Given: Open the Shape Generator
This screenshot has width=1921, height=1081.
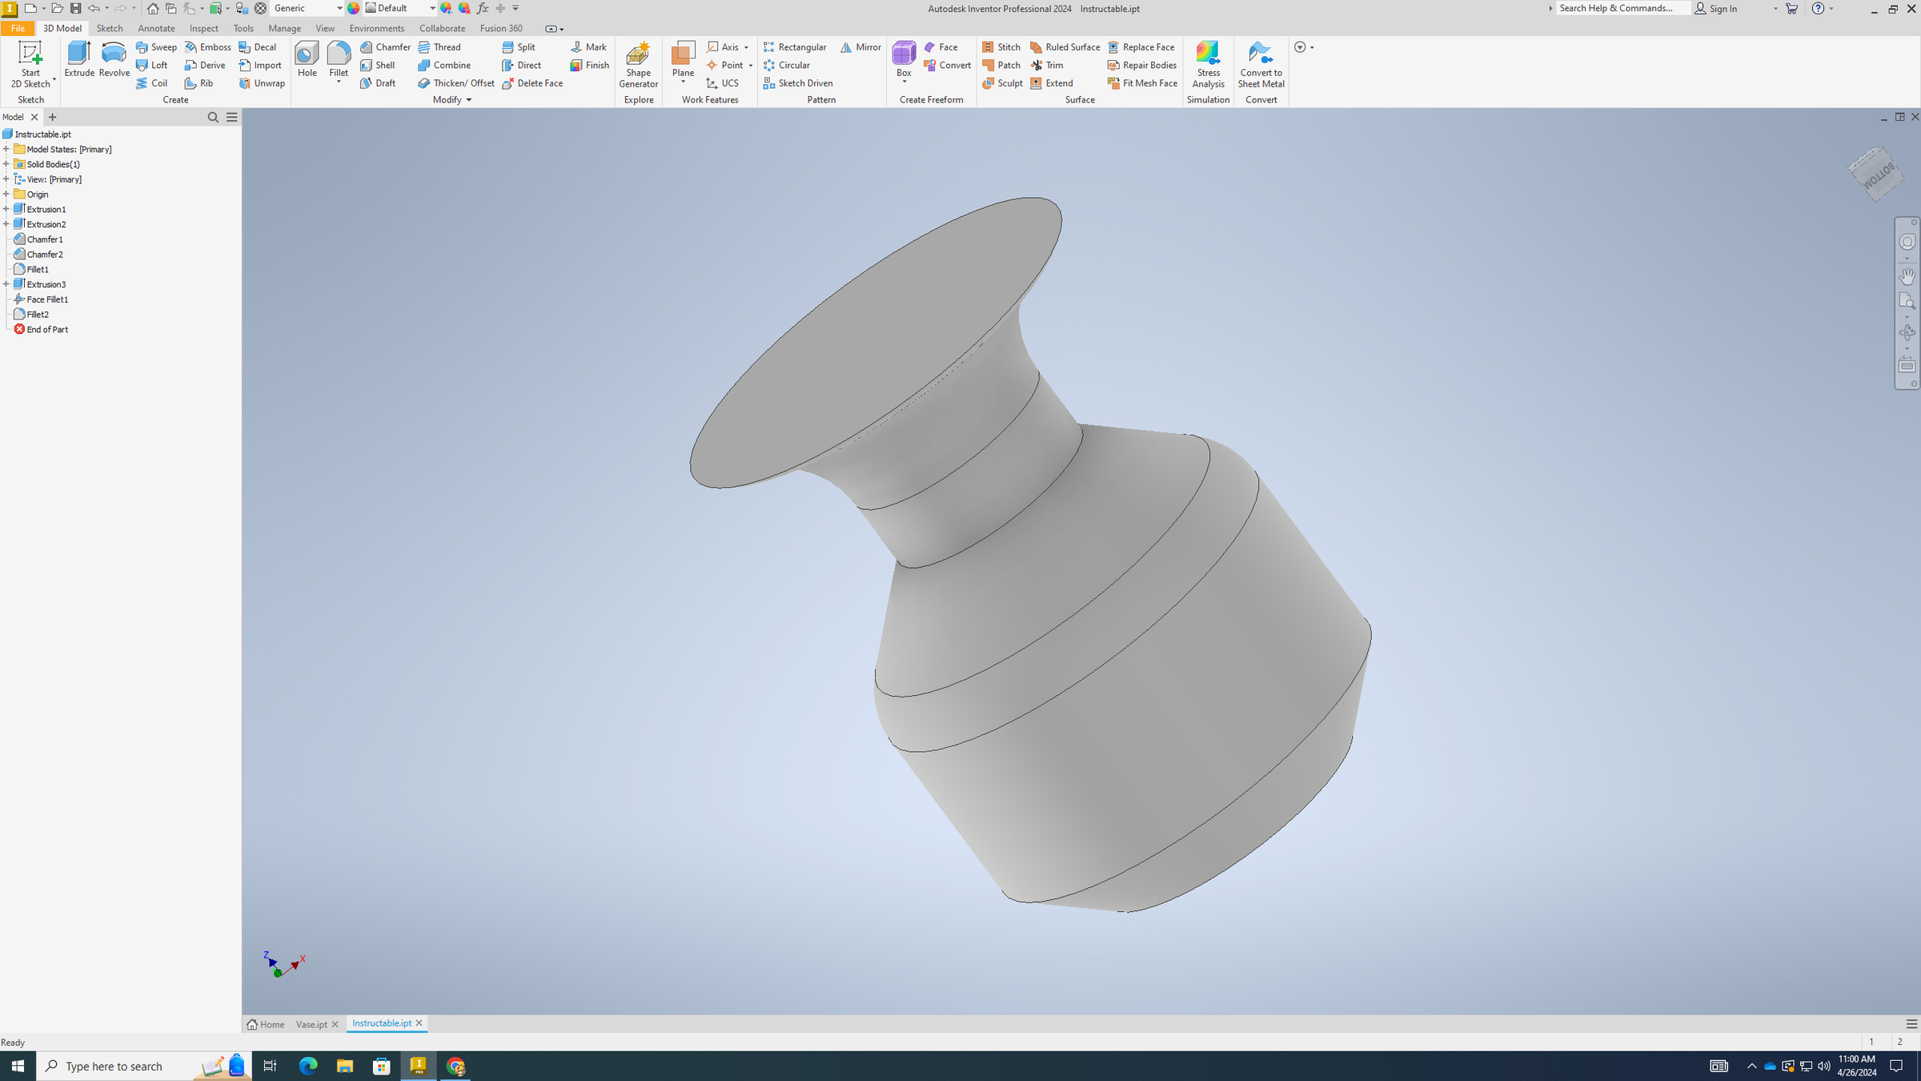Looking at the screenshot, I should pos(638,65).
